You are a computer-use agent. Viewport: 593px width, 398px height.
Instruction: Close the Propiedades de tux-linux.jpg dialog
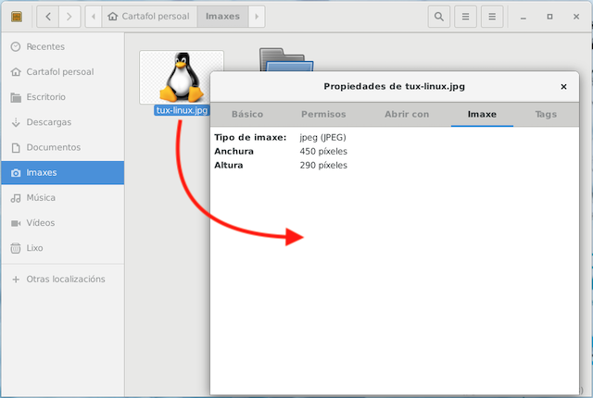click(x=563, y=86)
